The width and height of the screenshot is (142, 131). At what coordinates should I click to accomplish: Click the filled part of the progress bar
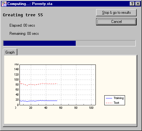tap(40, 43)
